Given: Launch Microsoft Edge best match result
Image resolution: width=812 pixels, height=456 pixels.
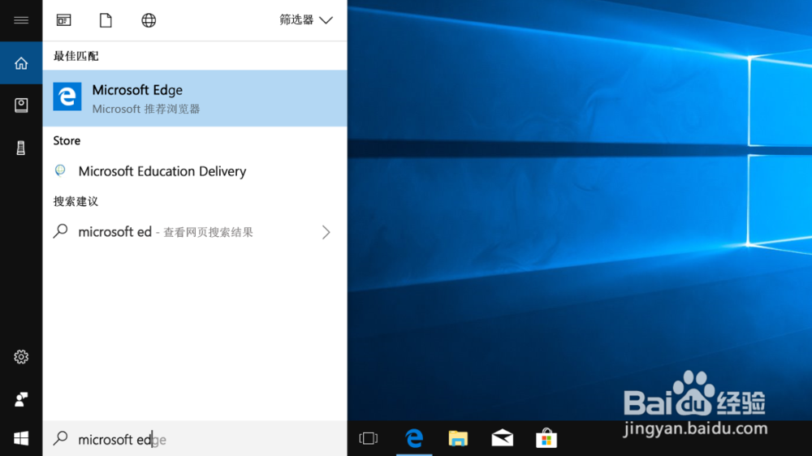Looking at the screenshot, I should click(195, 98).
